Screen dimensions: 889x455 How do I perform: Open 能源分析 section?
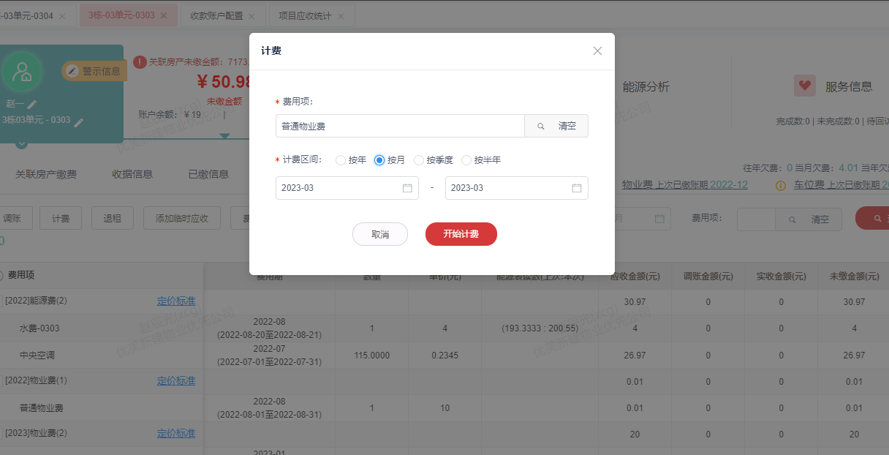coord(646,86)
